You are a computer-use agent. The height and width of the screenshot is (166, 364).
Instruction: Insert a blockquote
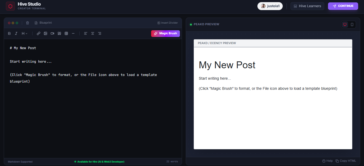tap(59, 33)
